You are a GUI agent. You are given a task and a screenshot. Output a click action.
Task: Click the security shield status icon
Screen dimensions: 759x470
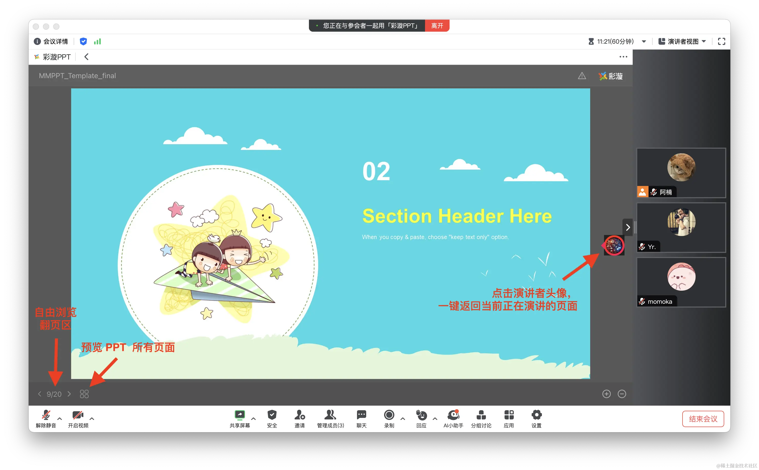pyautogui.click(x=83, y=41)
